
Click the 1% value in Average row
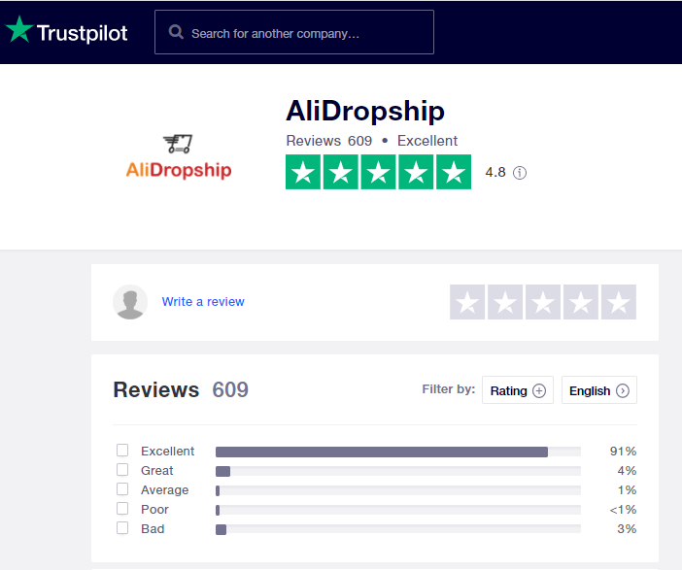point(627,490)
